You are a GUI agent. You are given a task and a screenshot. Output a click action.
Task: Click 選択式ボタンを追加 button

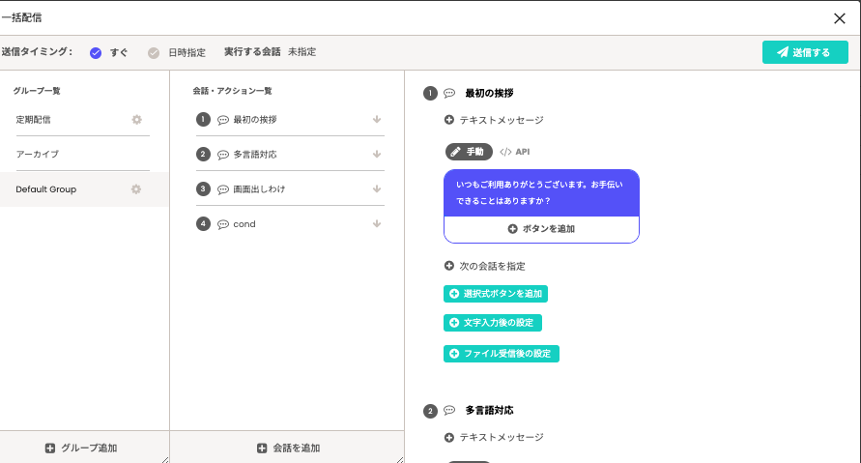click(x=496, y=294)
